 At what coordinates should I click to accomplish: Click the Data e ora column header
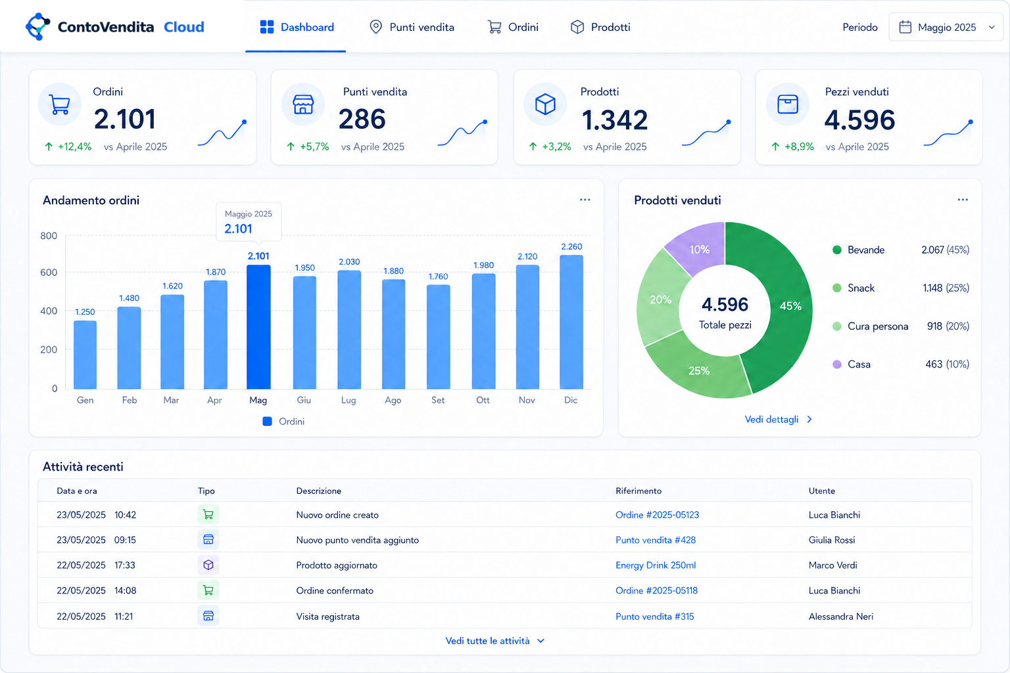(77, 491)
